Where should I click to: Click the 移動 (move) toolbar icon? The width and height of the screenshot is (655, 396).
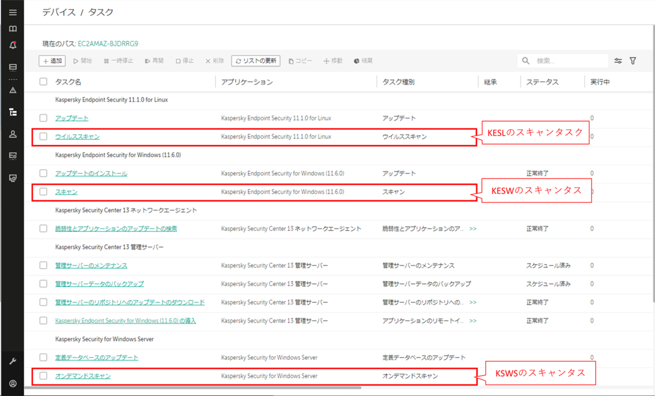pyautogui.click(x=333, y=61)
